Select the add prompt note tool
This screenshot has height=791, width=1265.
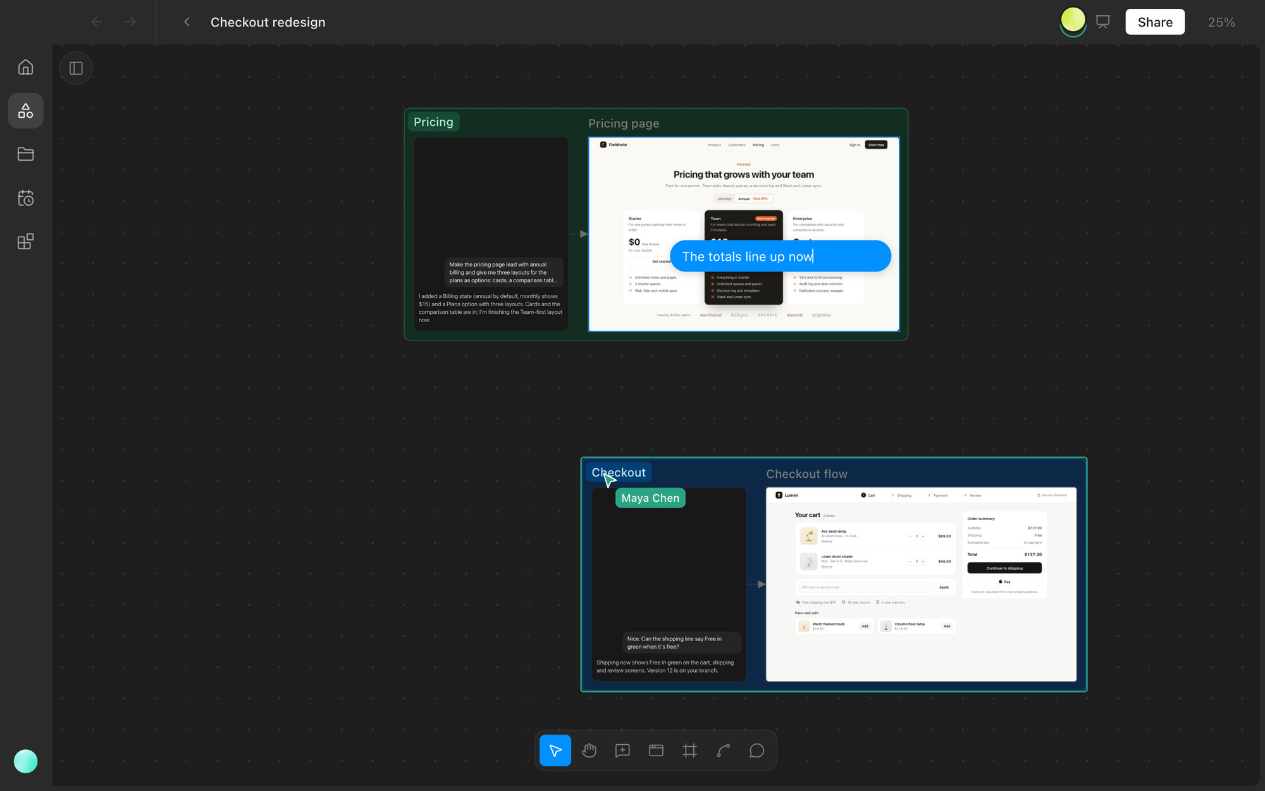coord(622,751)
